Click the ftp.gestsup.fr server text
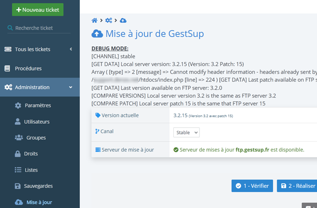Viewport: 317px width, 208px height. click(x=252, y=150)
